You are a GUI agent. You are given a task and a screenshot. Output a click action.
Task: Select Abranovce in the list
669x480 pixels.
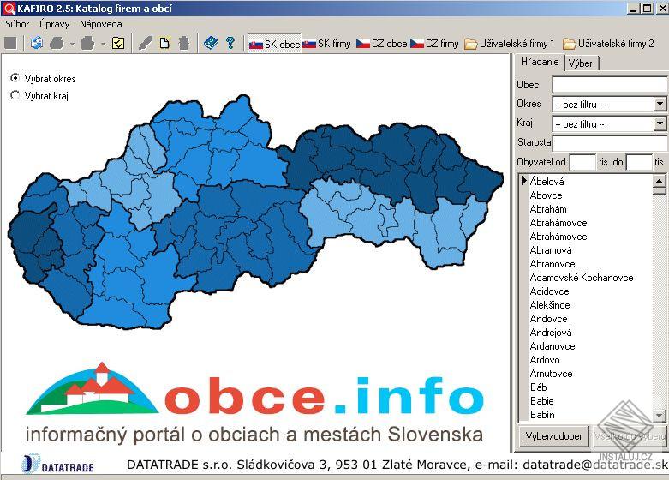(x=553, y=264)
